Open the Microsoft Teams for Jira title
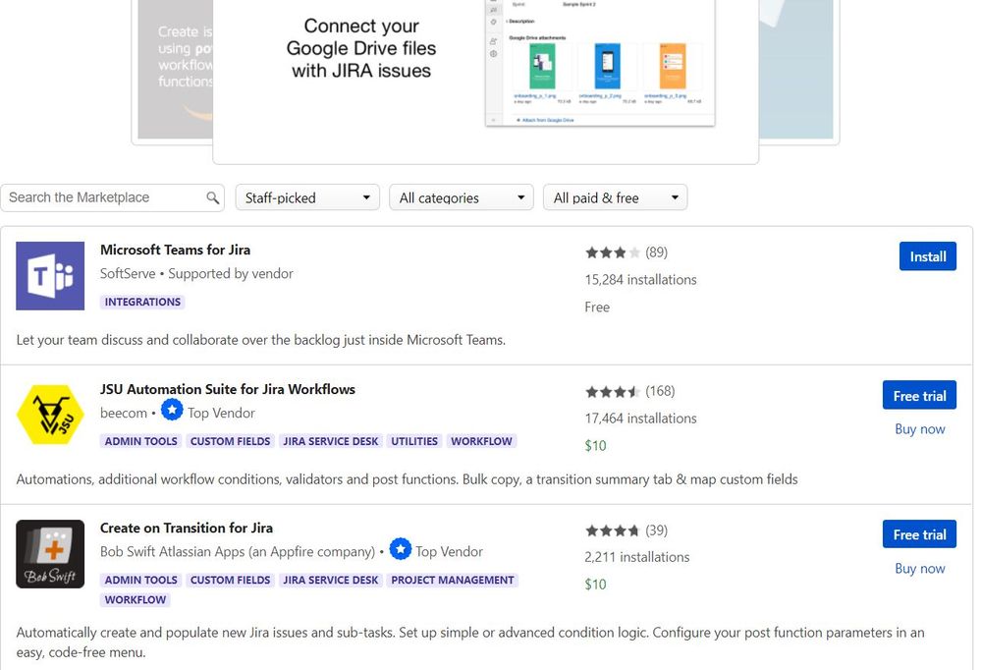The width and height of the screenshot is (981, 670). point(175,250)
